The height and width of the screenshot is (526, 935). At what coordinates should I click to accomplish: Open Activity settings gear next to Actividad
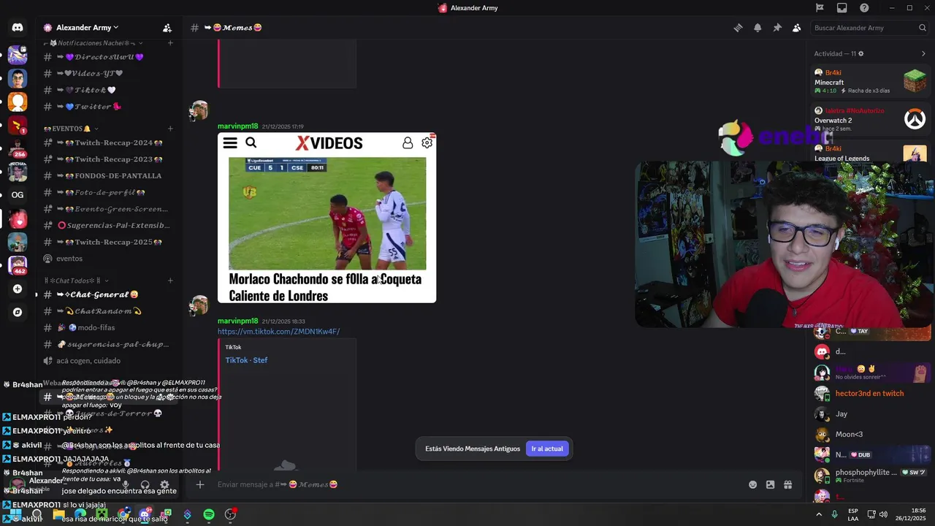pyautogui.click(x=860, y=54)
